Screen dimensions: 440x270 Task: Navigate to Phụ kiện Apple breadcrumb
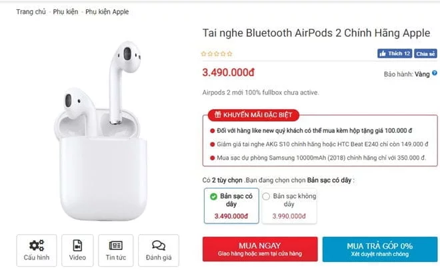107,11
